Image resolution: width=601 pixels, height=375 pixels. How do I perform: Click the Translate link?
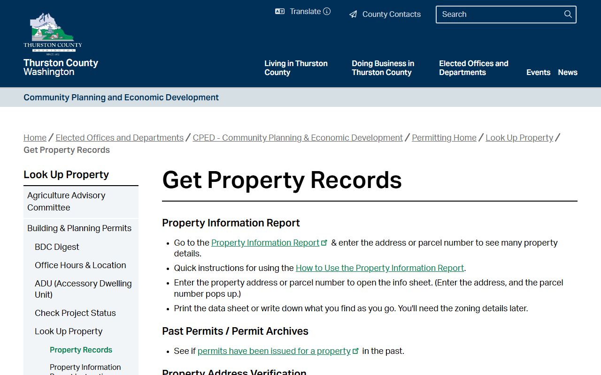pyautogui.click(x=305, y=12)
